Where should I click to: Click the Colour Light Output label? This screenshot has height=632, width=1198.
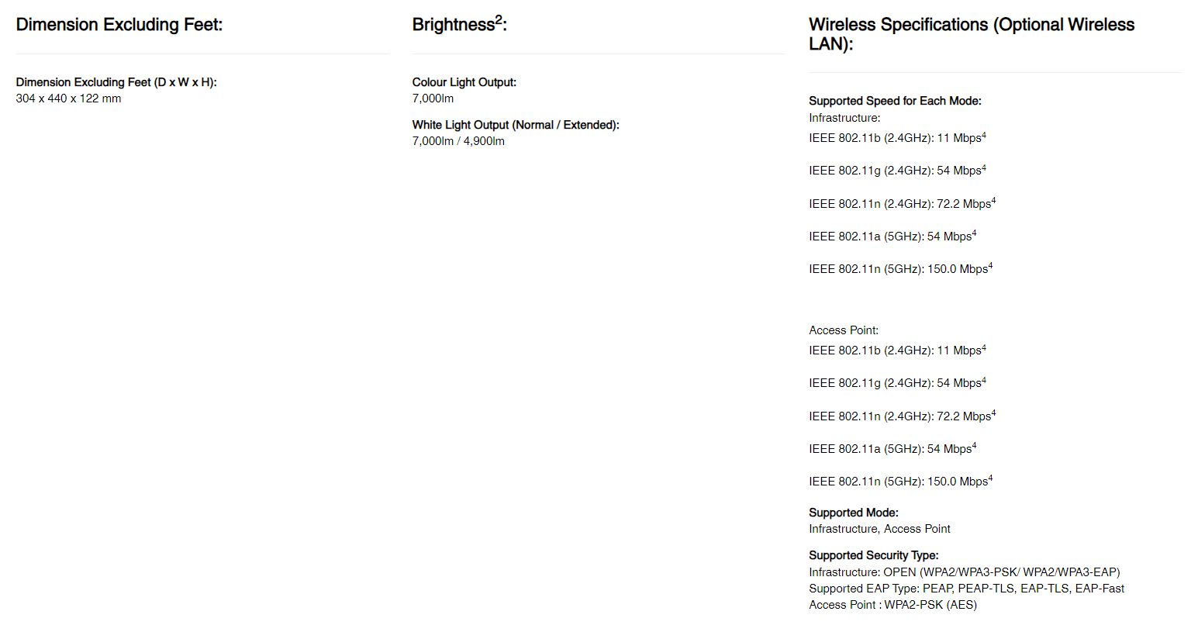464,82
